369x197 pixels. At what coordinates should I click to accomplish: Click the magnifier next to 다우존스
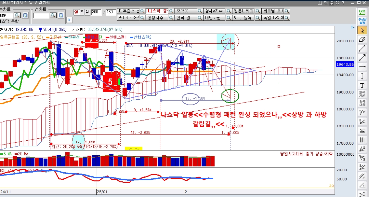coord(142,11)
